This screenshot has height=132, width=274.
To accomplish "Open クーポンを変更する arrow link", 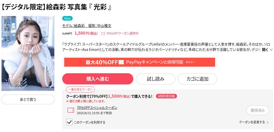I will (254, 122).
